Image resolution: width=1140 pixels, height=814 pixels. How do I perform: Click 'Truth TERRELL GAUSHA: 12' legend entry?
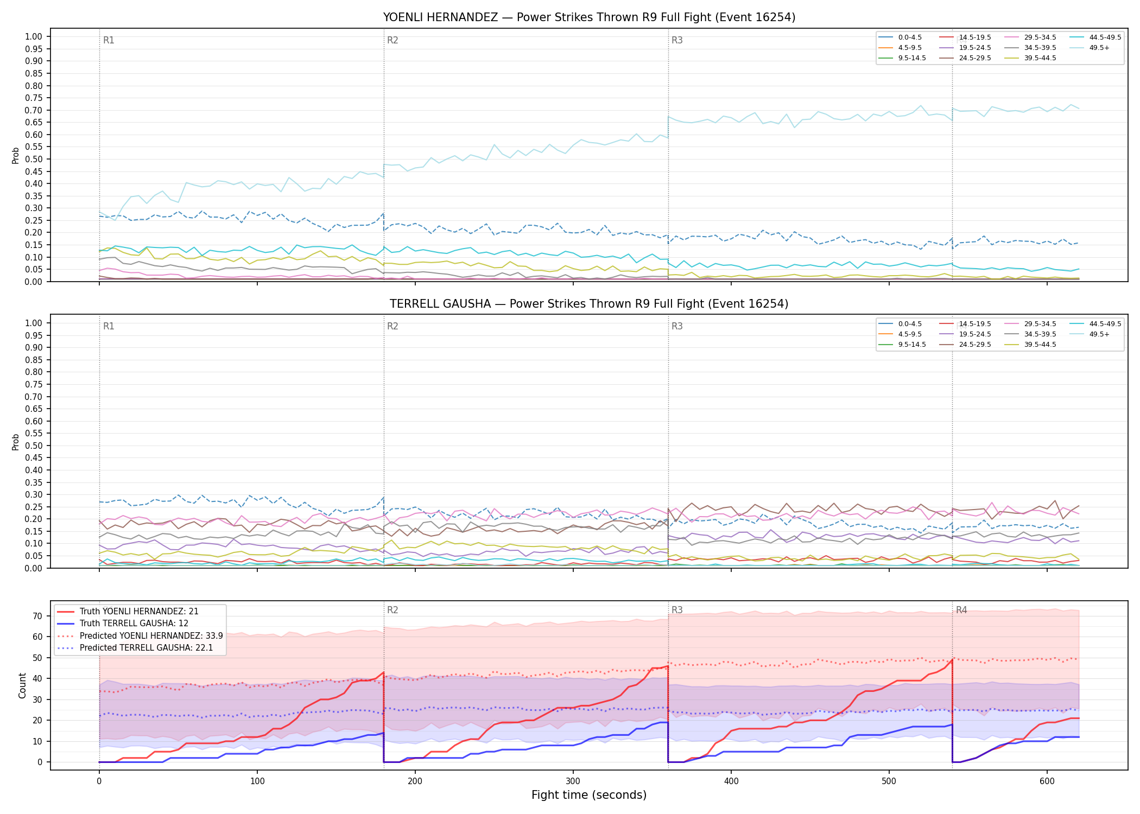click(x=123, y=624)
